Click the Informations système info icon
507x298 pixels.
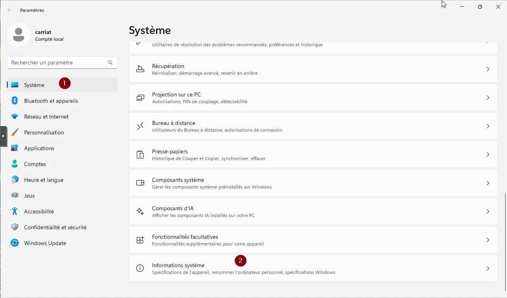coord(140,268)
